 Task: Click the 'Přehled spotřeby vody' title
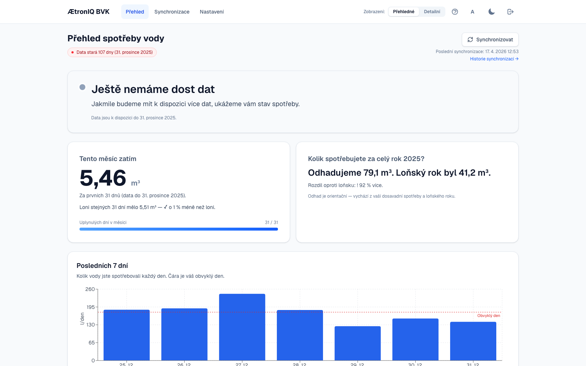coord(116,38)
